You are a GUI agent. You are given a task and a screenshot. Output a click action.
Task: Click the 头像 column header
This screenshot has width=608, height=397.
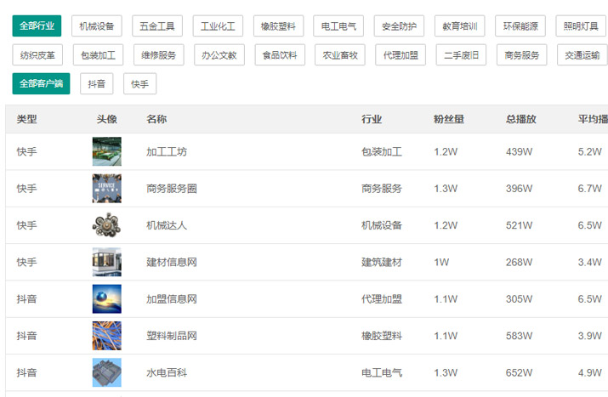(106, 119)
